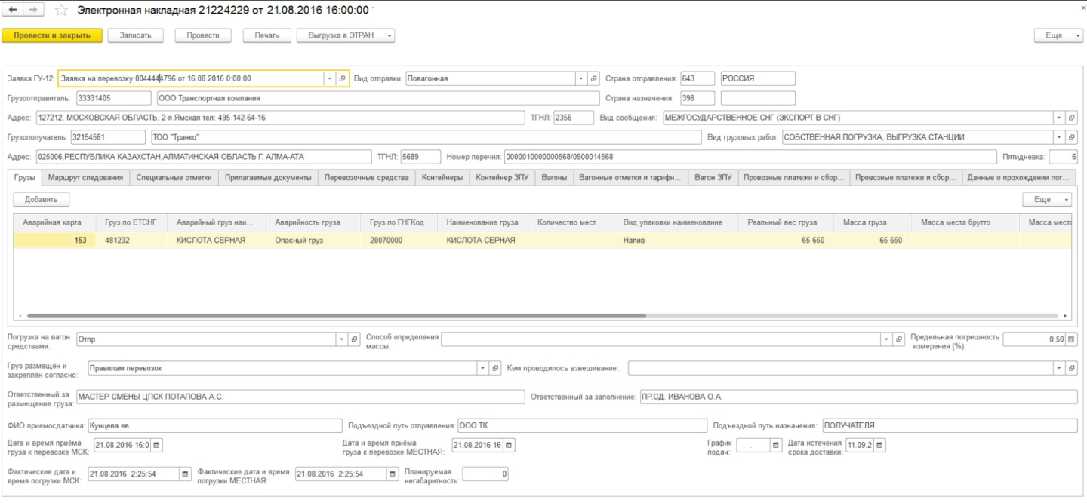Click Ответственный за заполнение field
1087x503 pixels.
pos(858,397)
